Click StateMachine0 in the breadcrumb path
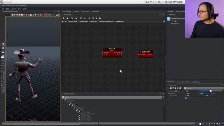 pos(84,21)
